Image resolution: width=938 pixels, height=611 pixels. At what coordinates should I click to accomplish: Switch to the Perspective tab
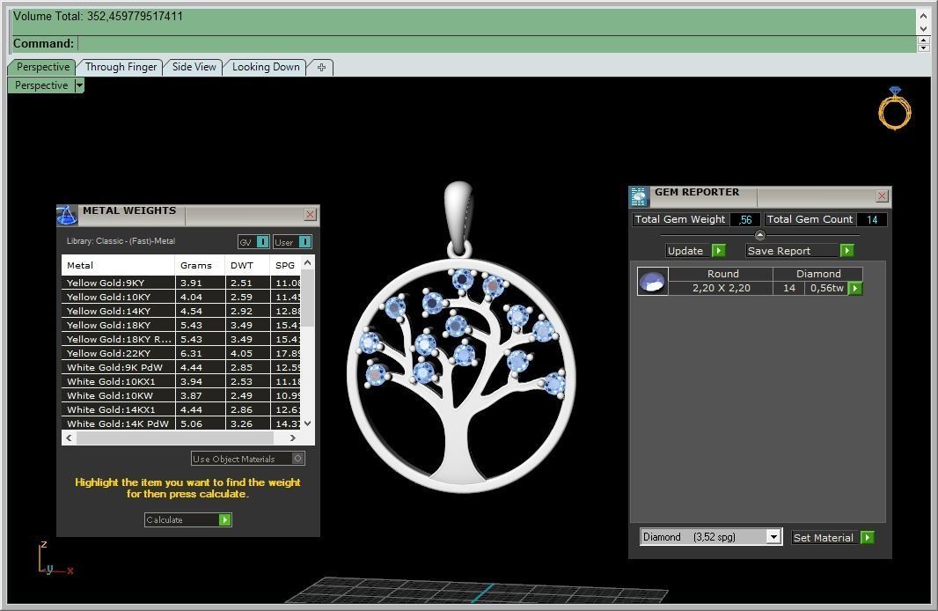42,67
